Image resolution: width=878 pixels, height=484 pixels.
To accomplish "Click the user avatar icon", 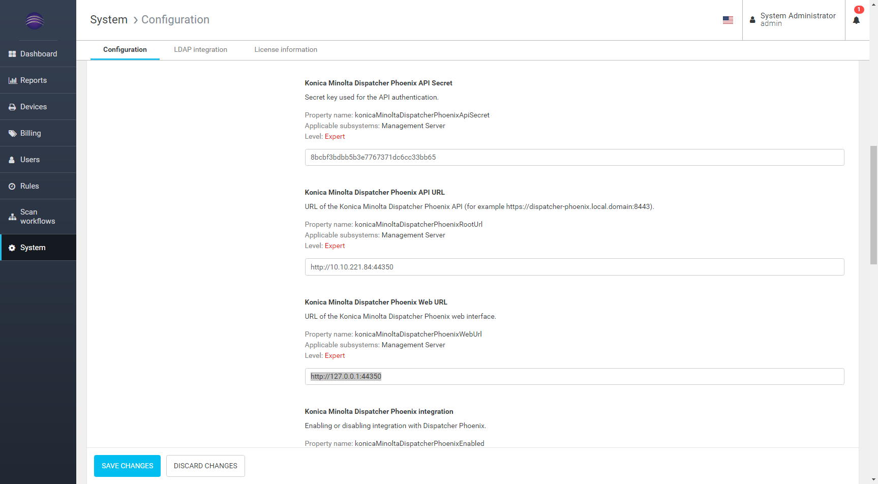I will tap(752, 20).
